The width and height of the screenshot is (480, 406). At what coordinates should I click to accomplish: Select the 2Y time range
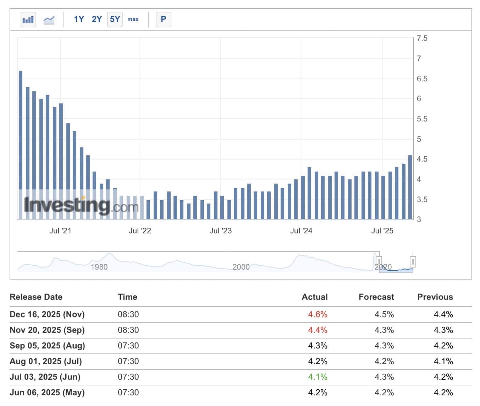[x=96, y=19]
